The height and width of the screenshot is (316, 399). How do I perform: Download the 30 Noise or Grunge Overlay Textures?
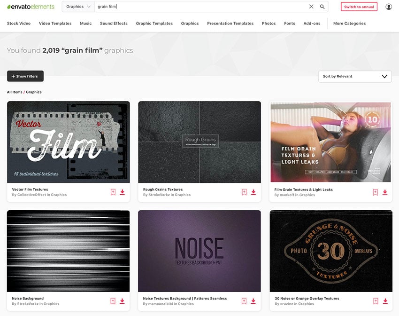385,301
